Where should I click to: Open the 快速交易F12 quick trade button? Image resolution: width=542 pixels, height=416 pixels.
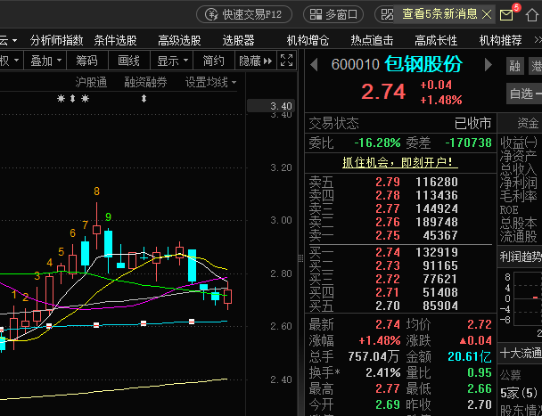point(244,14)
